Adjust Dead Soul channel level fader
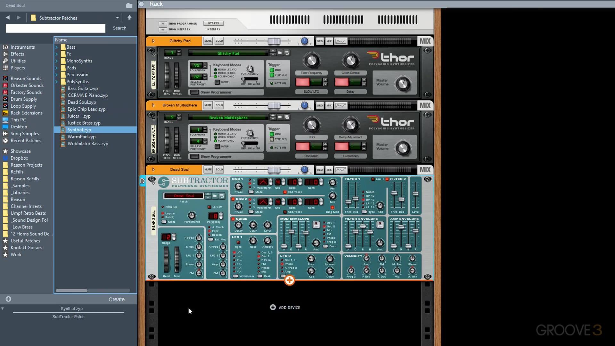Image resolution: width=615 pixels, height=346 pixels. [274, 170]
